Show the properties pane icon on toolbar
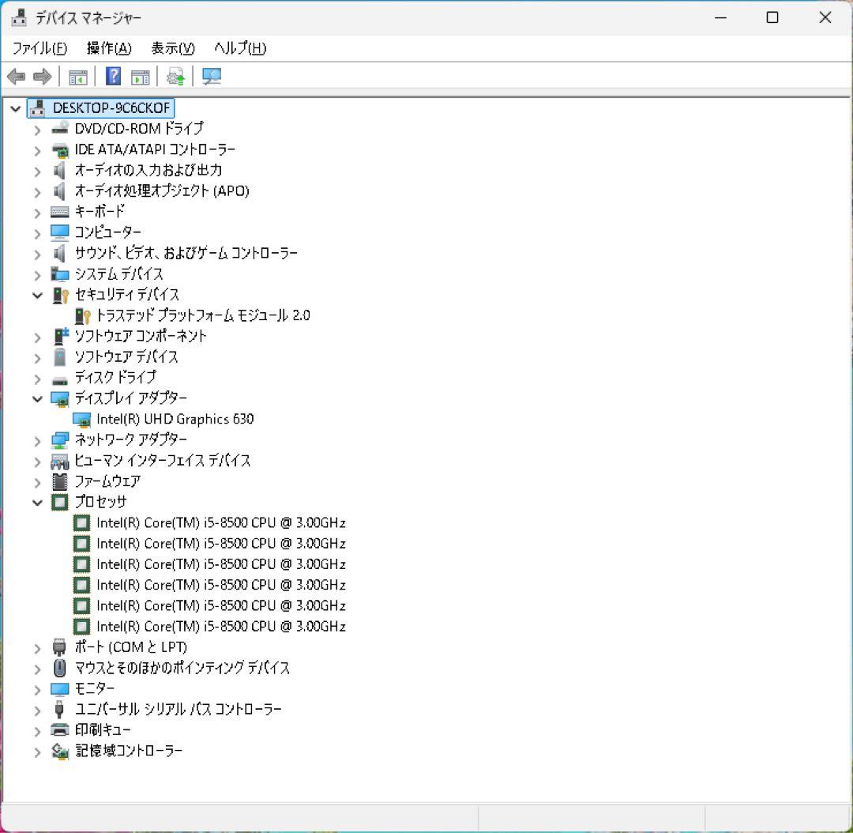This screenshot has height=833, width=853. click(x=140, y=76)
